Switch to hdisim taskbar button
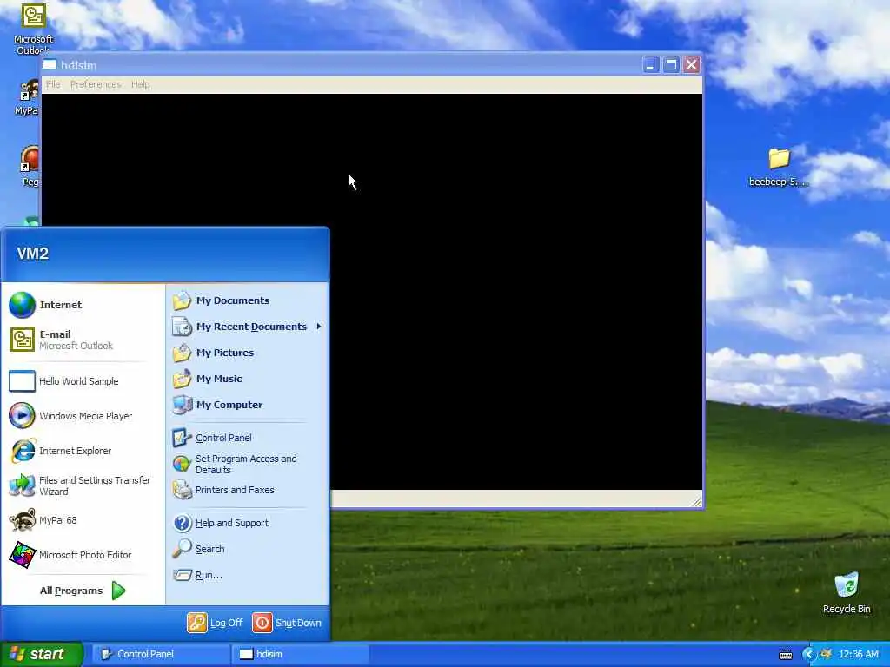The width and height of the screenshot is (890, 667). pyautogui.click(x=300, y=654)
